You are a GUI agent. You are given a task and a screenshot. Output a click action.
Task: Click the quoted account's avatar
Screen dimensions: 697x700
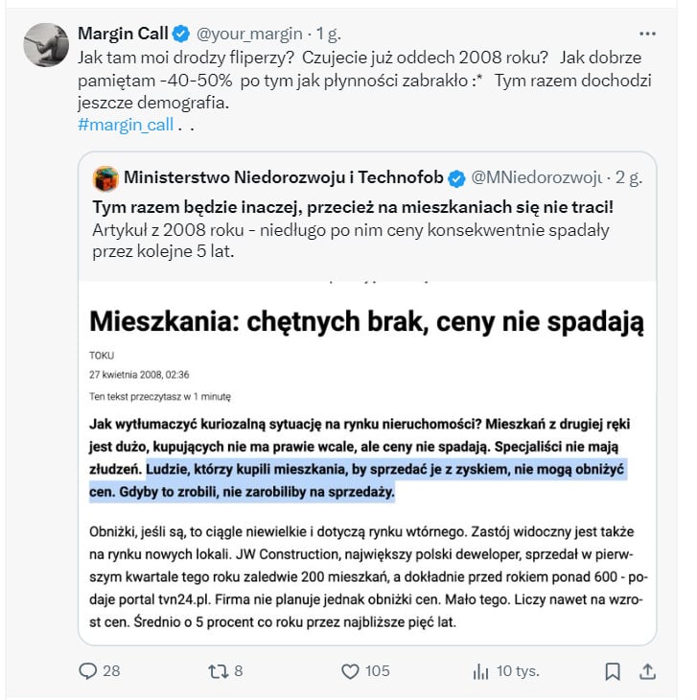pos(105,177)
